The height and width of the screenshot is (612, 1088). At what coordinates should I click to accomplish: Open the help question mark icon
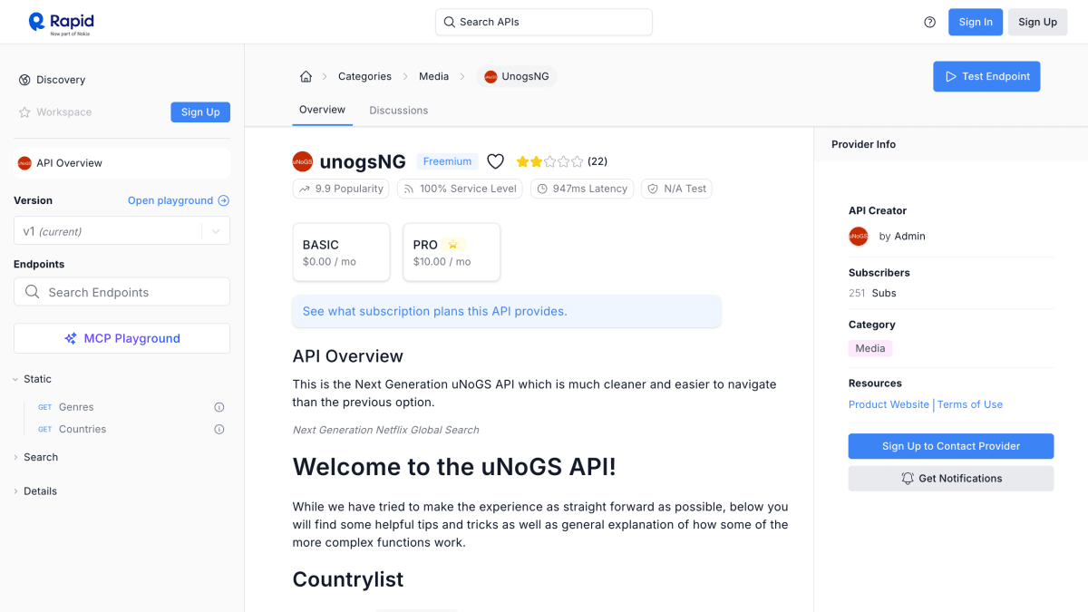pyautogui.click(x=929, y=22)
